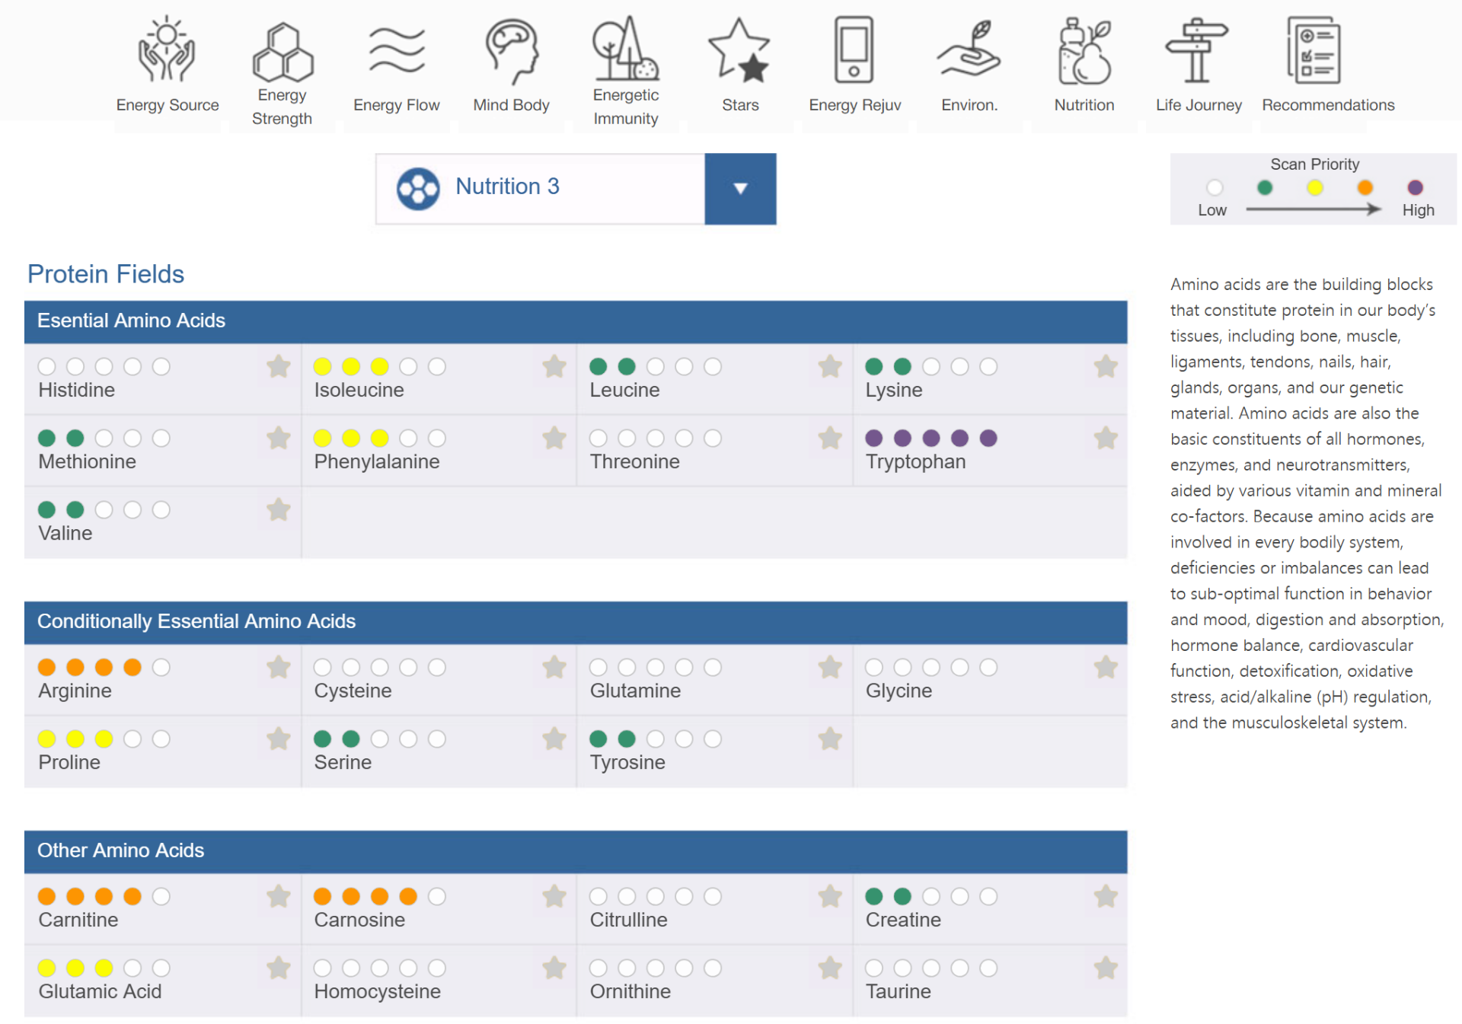Toggle the favorite star for Carnosine
The image size is (1462, 1024).
pos(554,896)
